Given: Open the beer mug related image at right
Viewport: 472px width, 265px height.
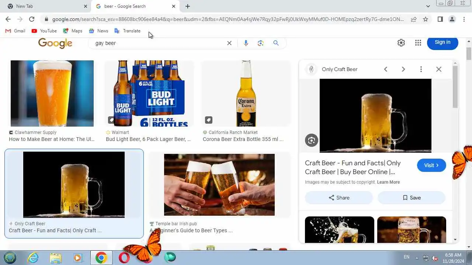Looking at the screenshot, I should [412, 230].
